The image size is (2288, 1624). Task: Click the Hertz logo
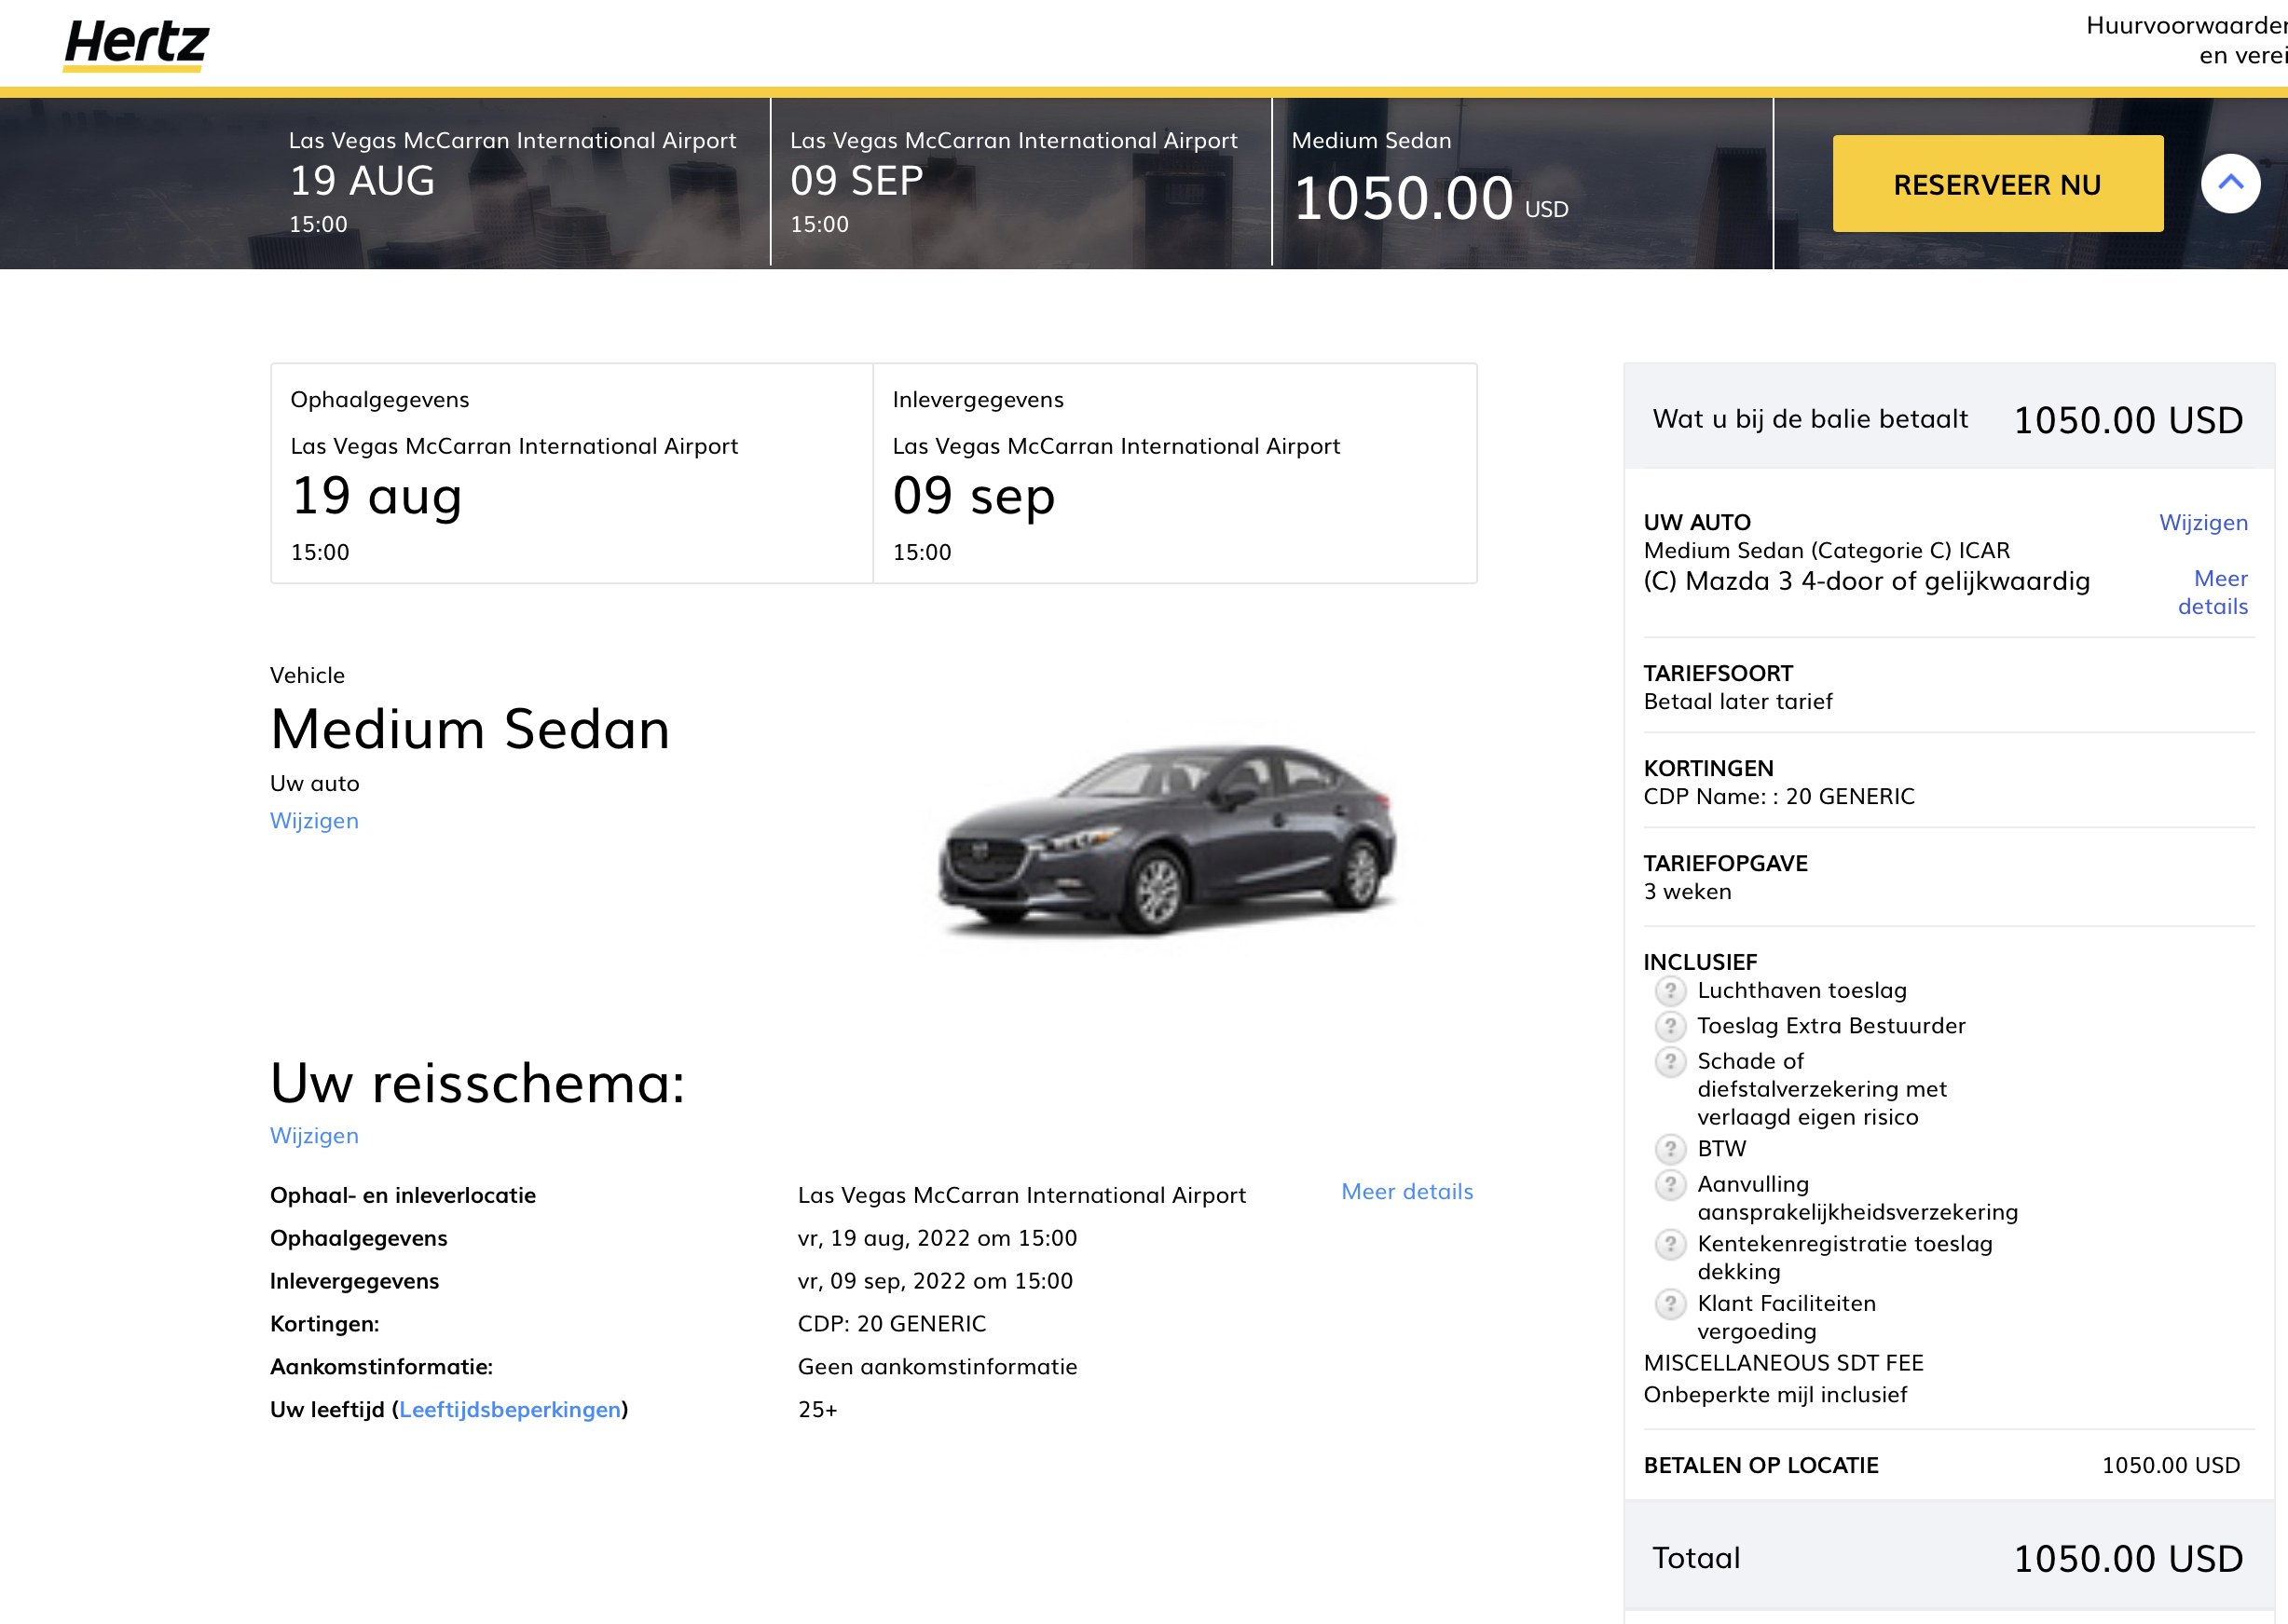point(136,45)
